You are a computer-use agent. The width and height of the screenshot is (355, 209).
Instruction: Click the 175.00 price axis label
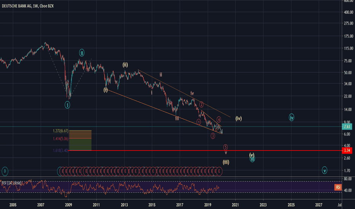[x=349, y=36]
